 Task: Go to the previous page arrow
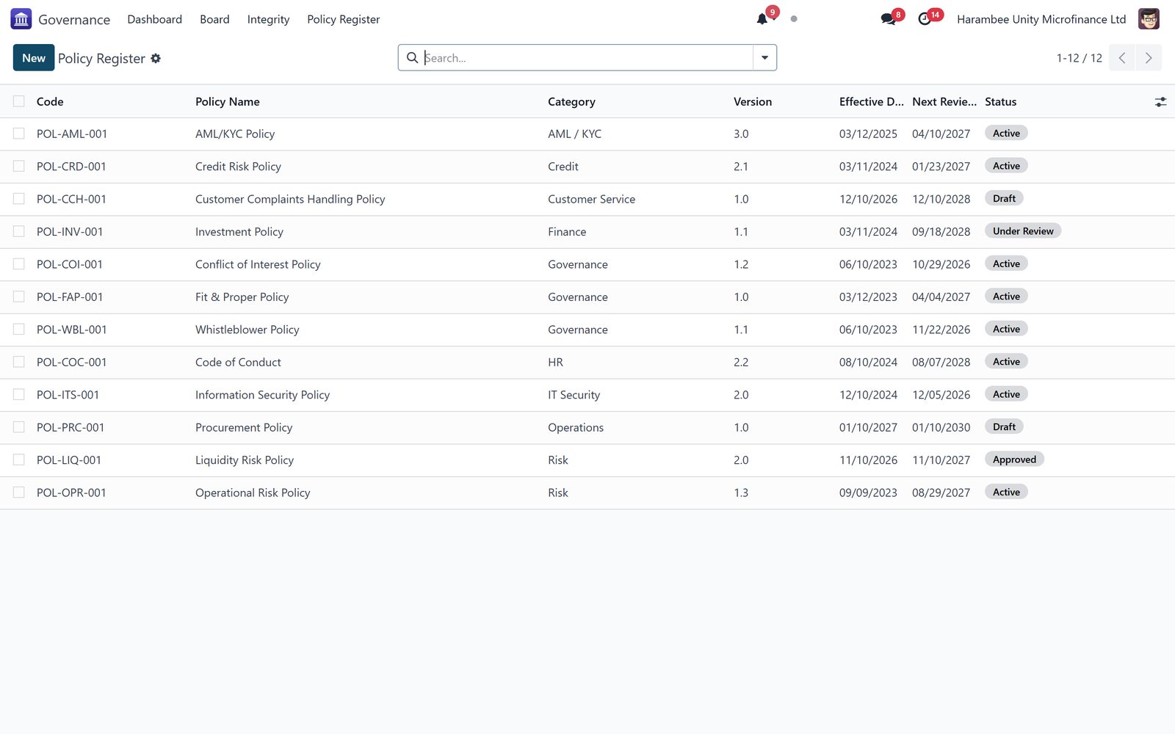pyautogui.click(x=1122, y=58)
